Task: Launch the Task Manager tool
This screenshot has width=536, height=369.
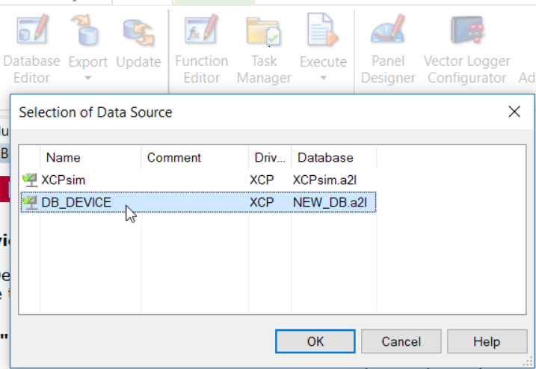Action: [264, 49]
